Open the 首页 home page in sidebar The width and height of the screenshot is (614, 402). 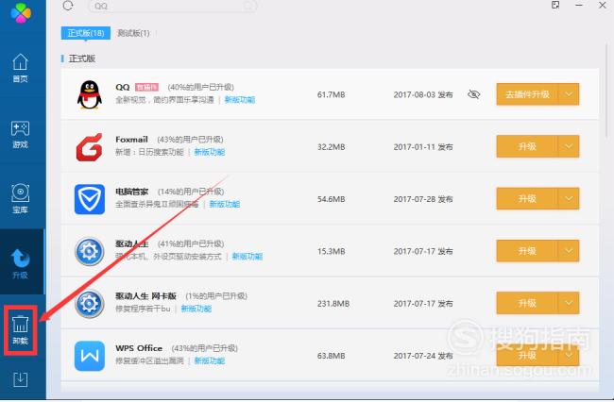click(21, 68)
